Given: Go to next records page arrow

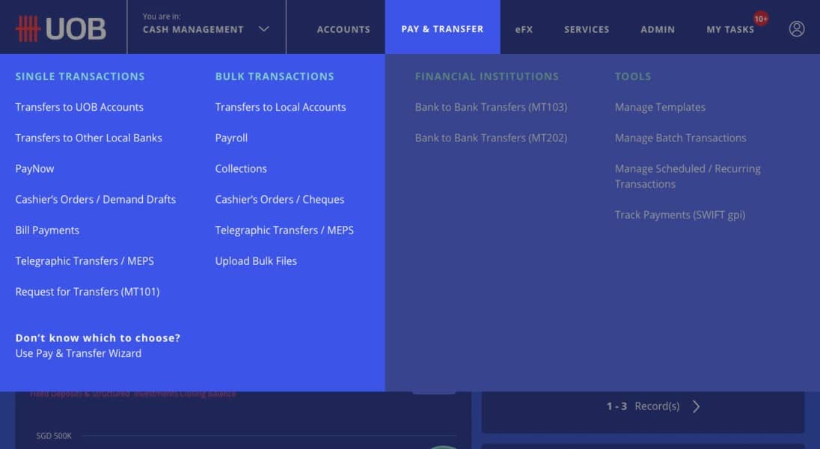Looking at the screenshot, I should pyautogui.click(x=696, y=406).
